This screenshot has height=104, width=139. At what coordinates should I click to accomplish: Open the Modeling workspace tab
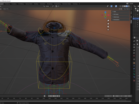pos(8,4)
